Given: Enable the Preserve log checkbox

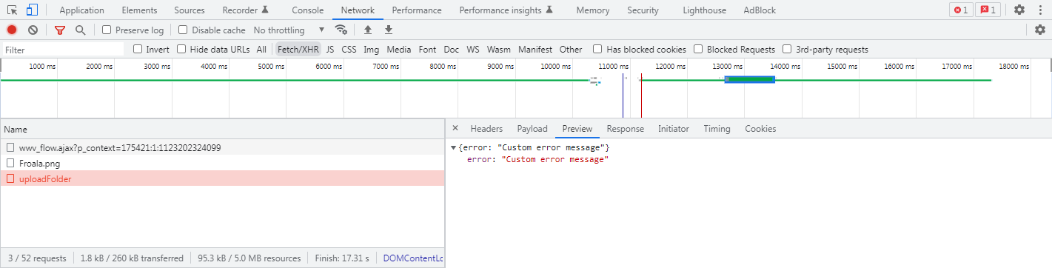Looking at the screenshot, I should click(x=107, y=30).
